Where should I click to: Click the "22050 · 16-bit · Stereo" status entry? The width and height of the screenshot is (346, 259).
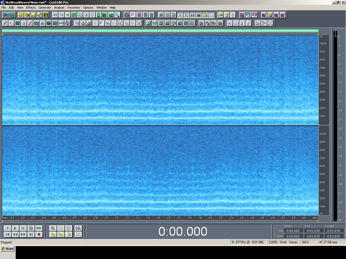(x=283, y=242)
